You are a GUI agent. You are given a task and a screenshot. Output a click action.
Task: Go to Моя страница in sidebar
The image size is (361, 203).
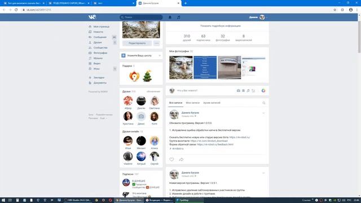[102, 27]
